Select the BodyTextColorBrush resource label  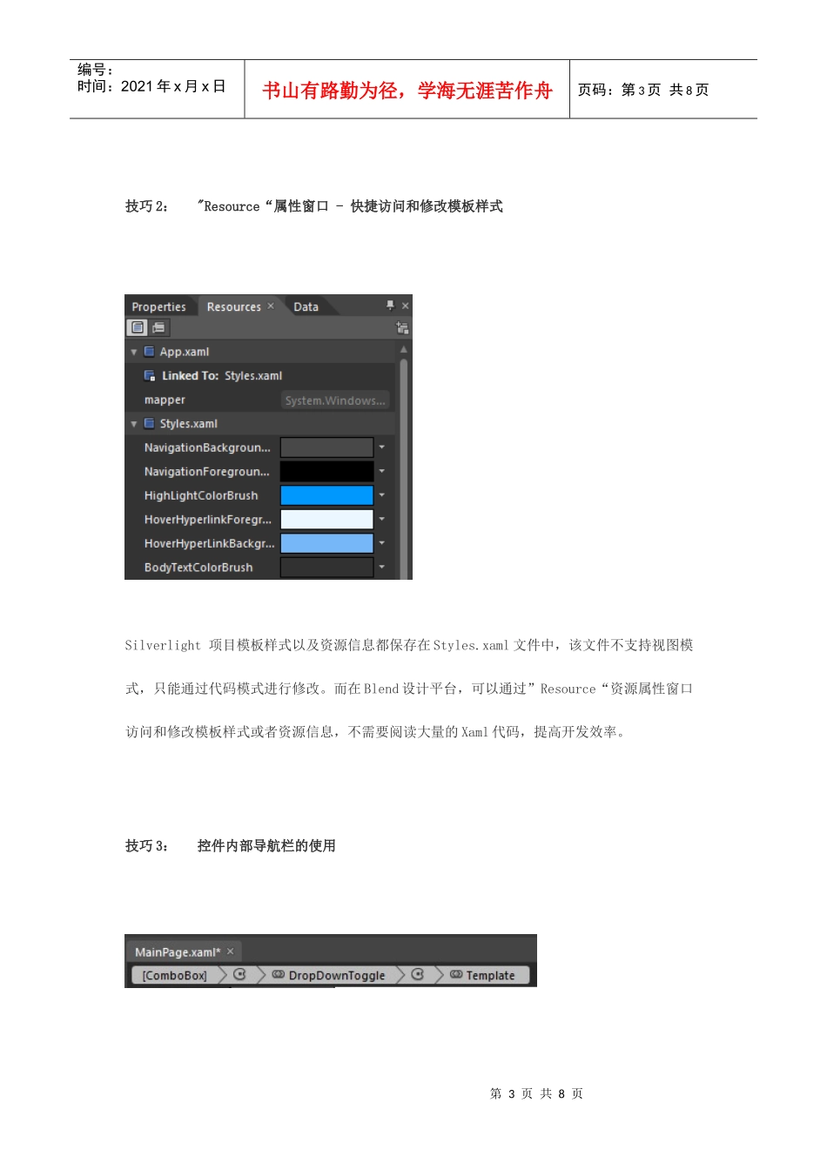(x=198, y=567)
